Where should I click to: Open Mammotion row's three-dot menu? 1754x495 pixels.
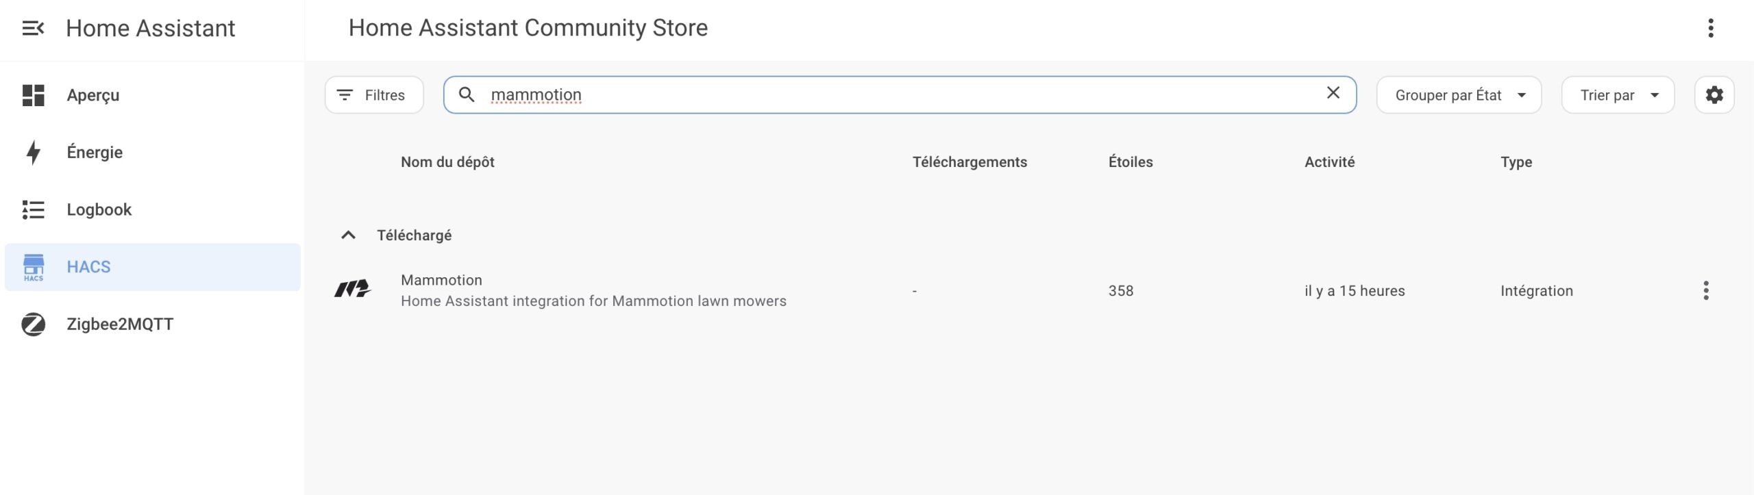pyautogui.click(x=1706, y=290)
